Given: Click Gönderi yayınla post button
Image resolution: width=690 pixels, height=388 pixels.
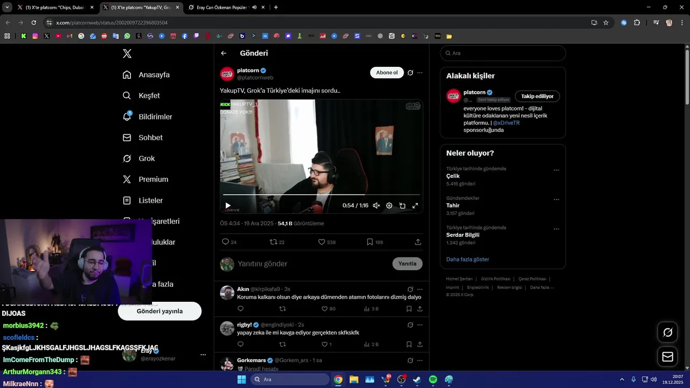Looking at the screenshot, I should (160, 311).
